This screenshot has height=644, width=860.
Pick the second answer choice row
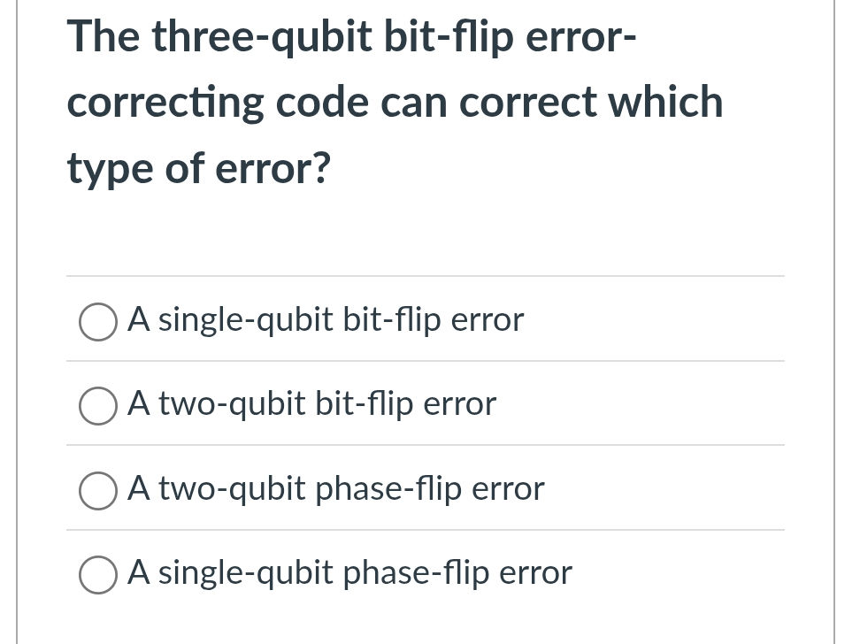click(354, 404)
